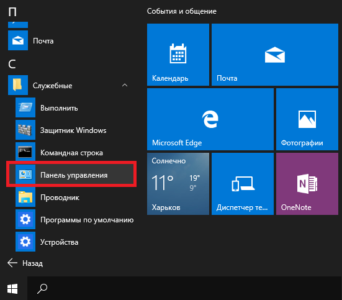Open the OneNote tile
Image resolution: width=342 pixels, height=300 pixels.
pyautogui.click(x=307, y=184)
